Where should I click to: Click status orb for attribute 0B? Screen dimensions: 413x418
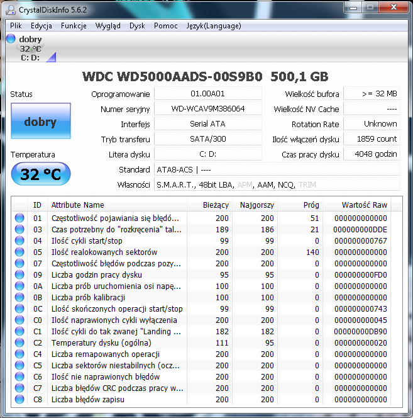coord(19,297)
